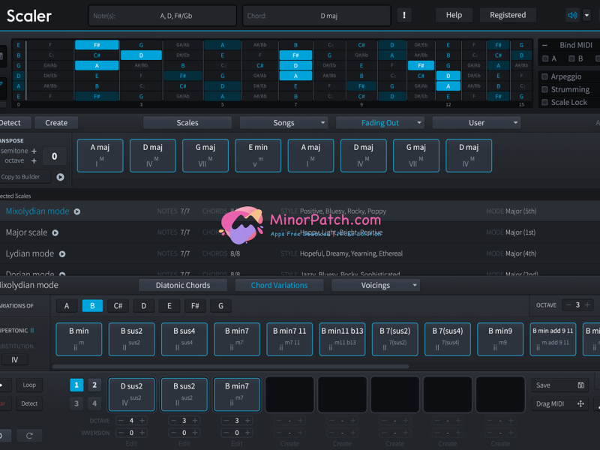Click the Chord display field
Viewport: 600px width, 450px height.
(316, 16)
